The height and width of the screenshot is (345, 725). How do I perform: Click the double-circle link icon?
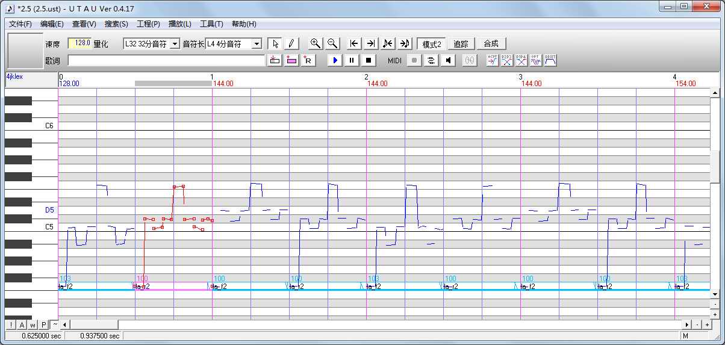[470, 60]
